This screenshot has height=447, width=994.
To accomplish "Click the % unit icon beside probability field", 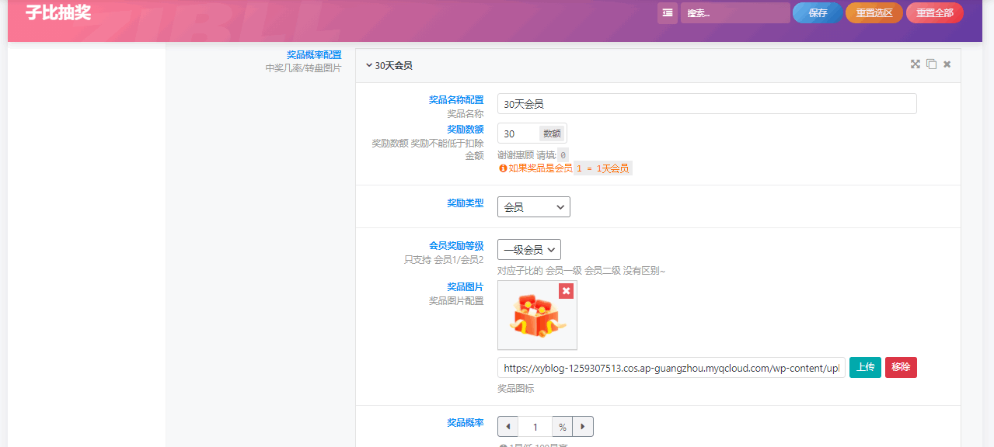I will pyautogui.click(x=562, y=426).
